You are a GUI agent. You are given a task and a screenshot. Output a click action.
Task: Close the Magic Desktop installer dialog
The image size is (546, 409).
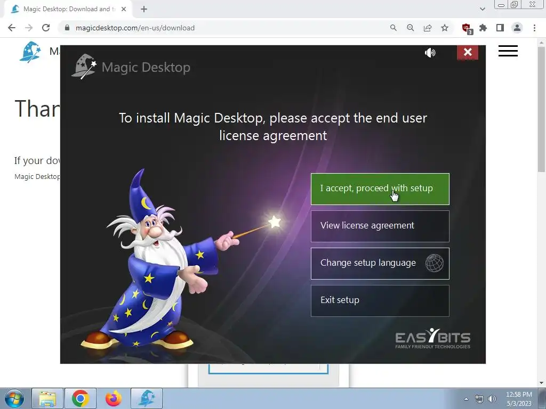(467, 52)
